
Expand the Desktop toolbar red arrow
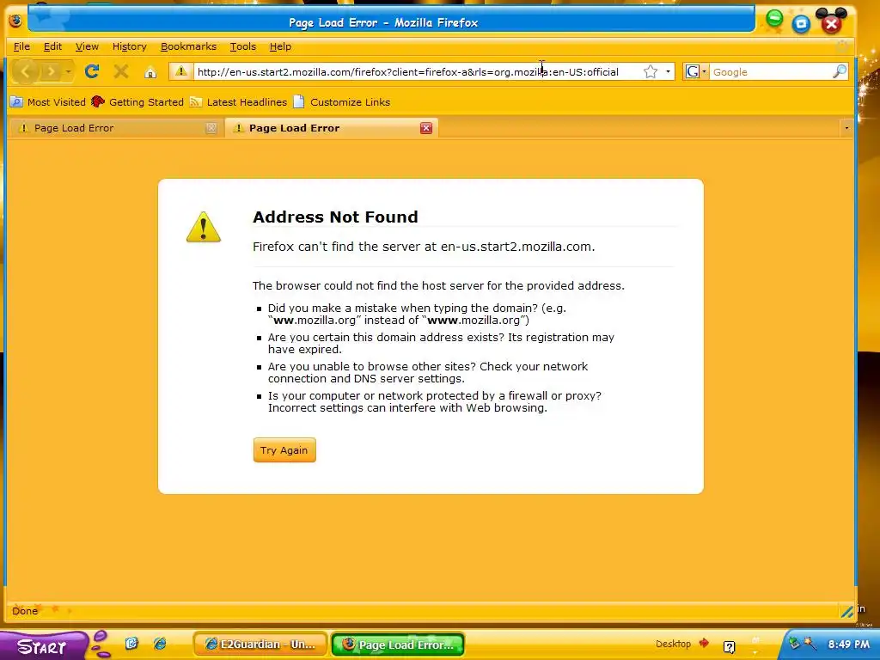tap(704, 643)
